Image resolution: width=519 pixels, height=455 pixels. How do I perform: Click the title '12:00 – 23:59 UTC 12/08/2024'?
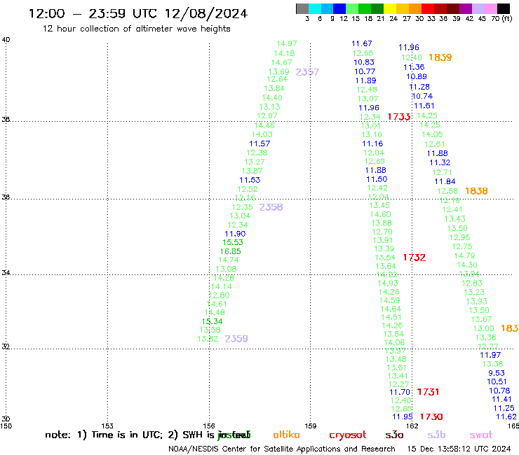pos(138,13)
